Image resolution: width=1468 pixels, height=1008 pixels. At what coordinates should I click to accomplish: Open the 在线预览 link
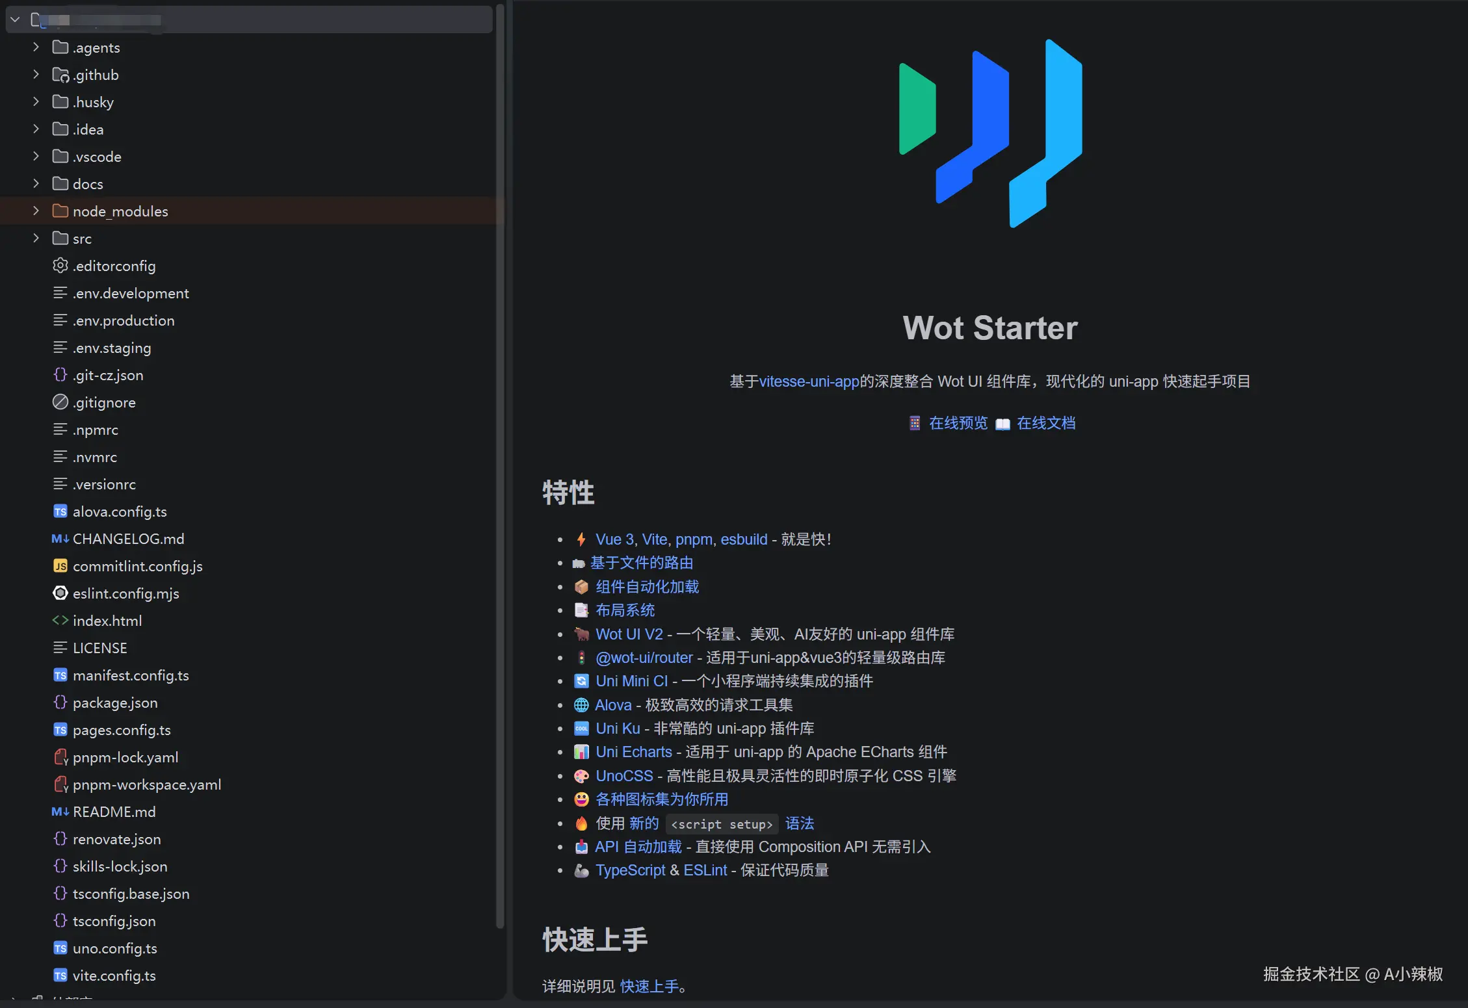pyautogui.click(x=958, y=423)
